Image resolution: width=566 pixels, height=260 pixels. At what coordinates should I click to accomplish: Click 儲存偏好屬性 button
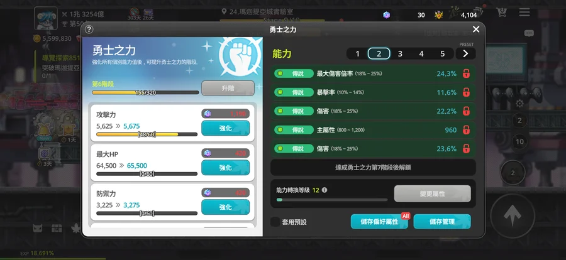pos(379,222)
